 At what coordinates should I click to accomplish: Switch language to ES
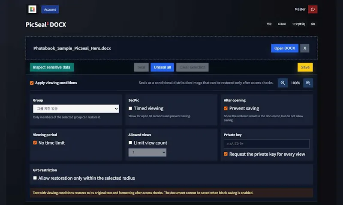[313, 24]
